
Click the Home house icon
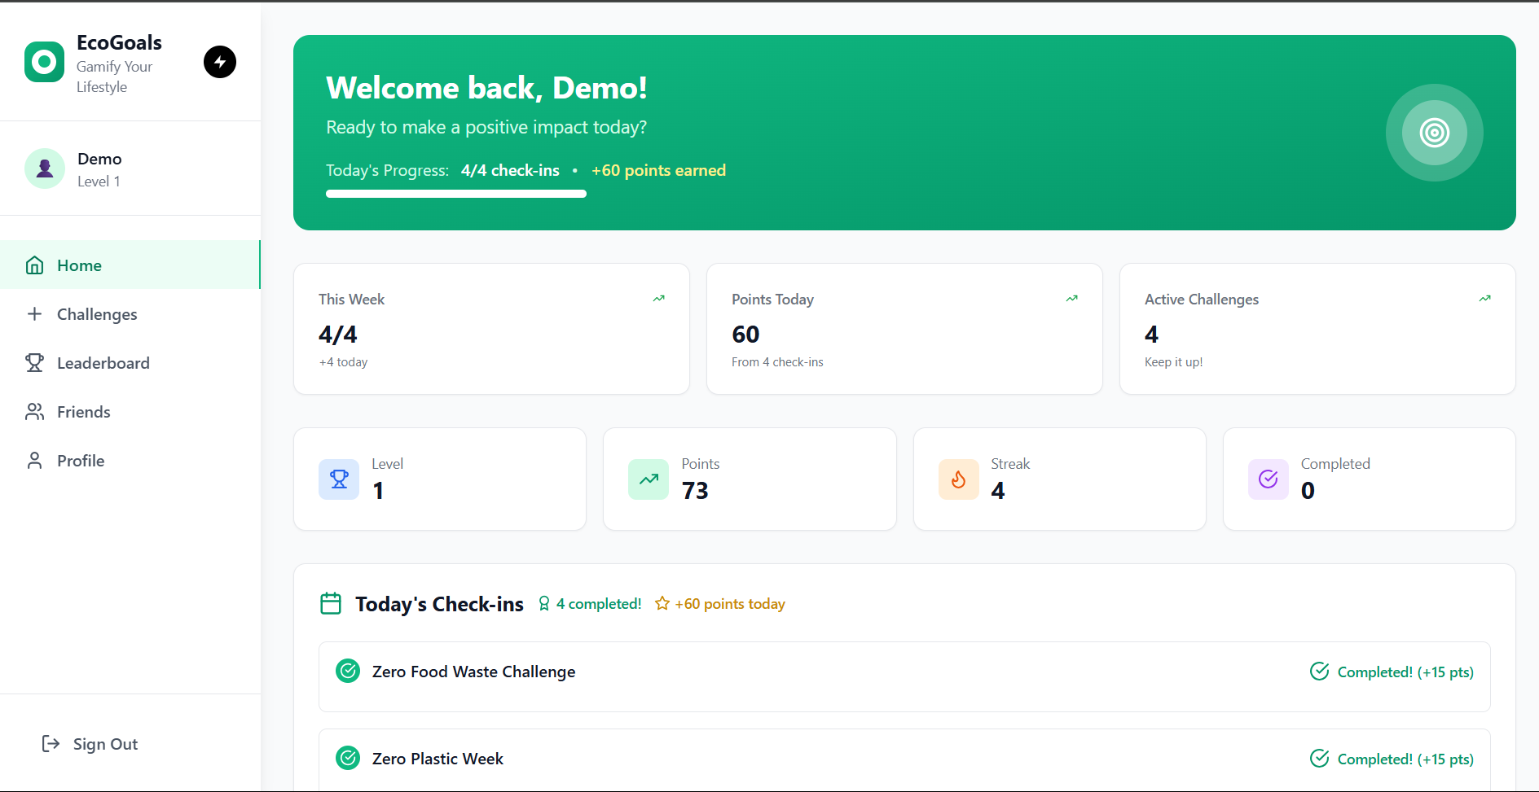34,265
